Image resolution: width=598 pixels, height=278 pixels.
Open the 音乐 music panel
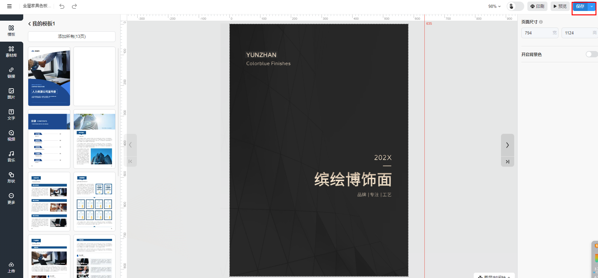(11, 157)
